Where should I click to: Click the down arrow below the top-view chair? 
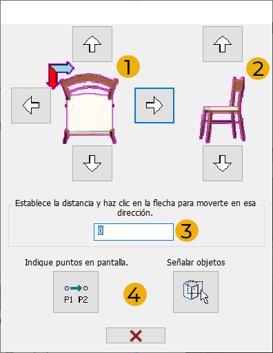[x=92, y=163]
